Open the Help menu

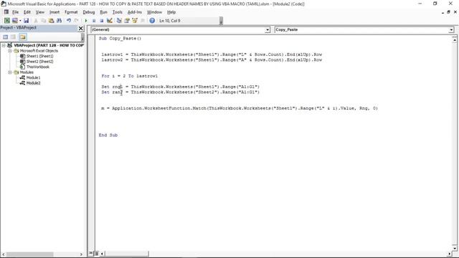(x=171, y=12)
